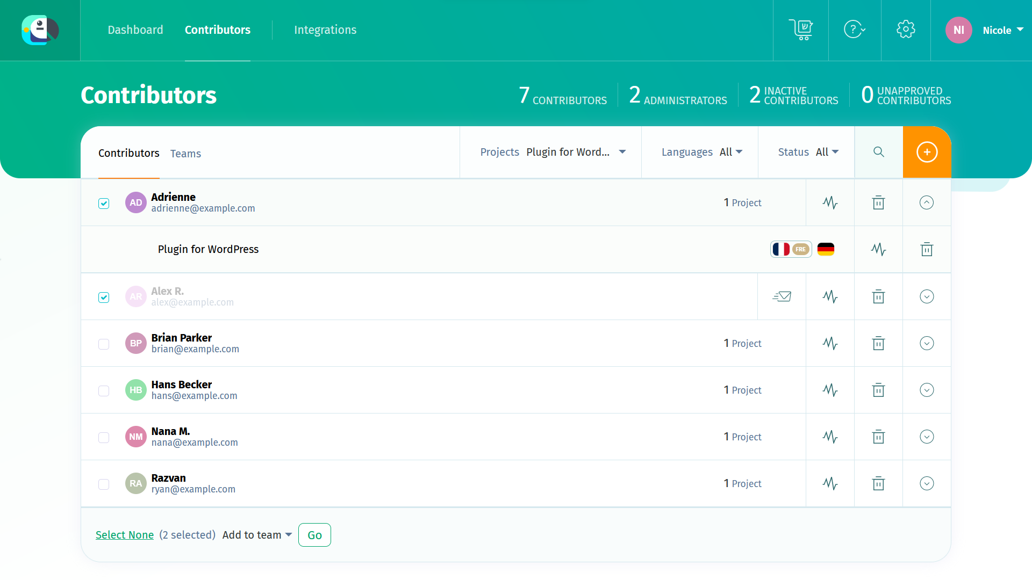This screenshot has width=1032, height=580.
Task: Expand Brian Parker row details
Action: [927, 343]
